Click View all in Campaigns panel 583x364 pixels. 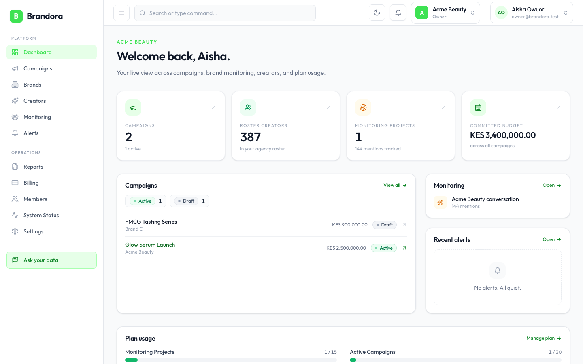pyautogui.click(x=395, y=185)
